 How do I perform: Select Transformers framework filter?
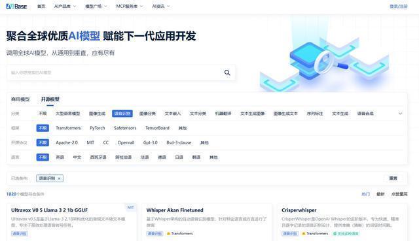coord(68,128)
